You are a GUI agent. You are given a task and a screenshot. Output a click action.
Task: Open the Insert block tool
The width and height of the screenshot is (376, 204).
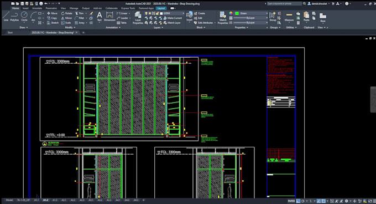point(190,17)
